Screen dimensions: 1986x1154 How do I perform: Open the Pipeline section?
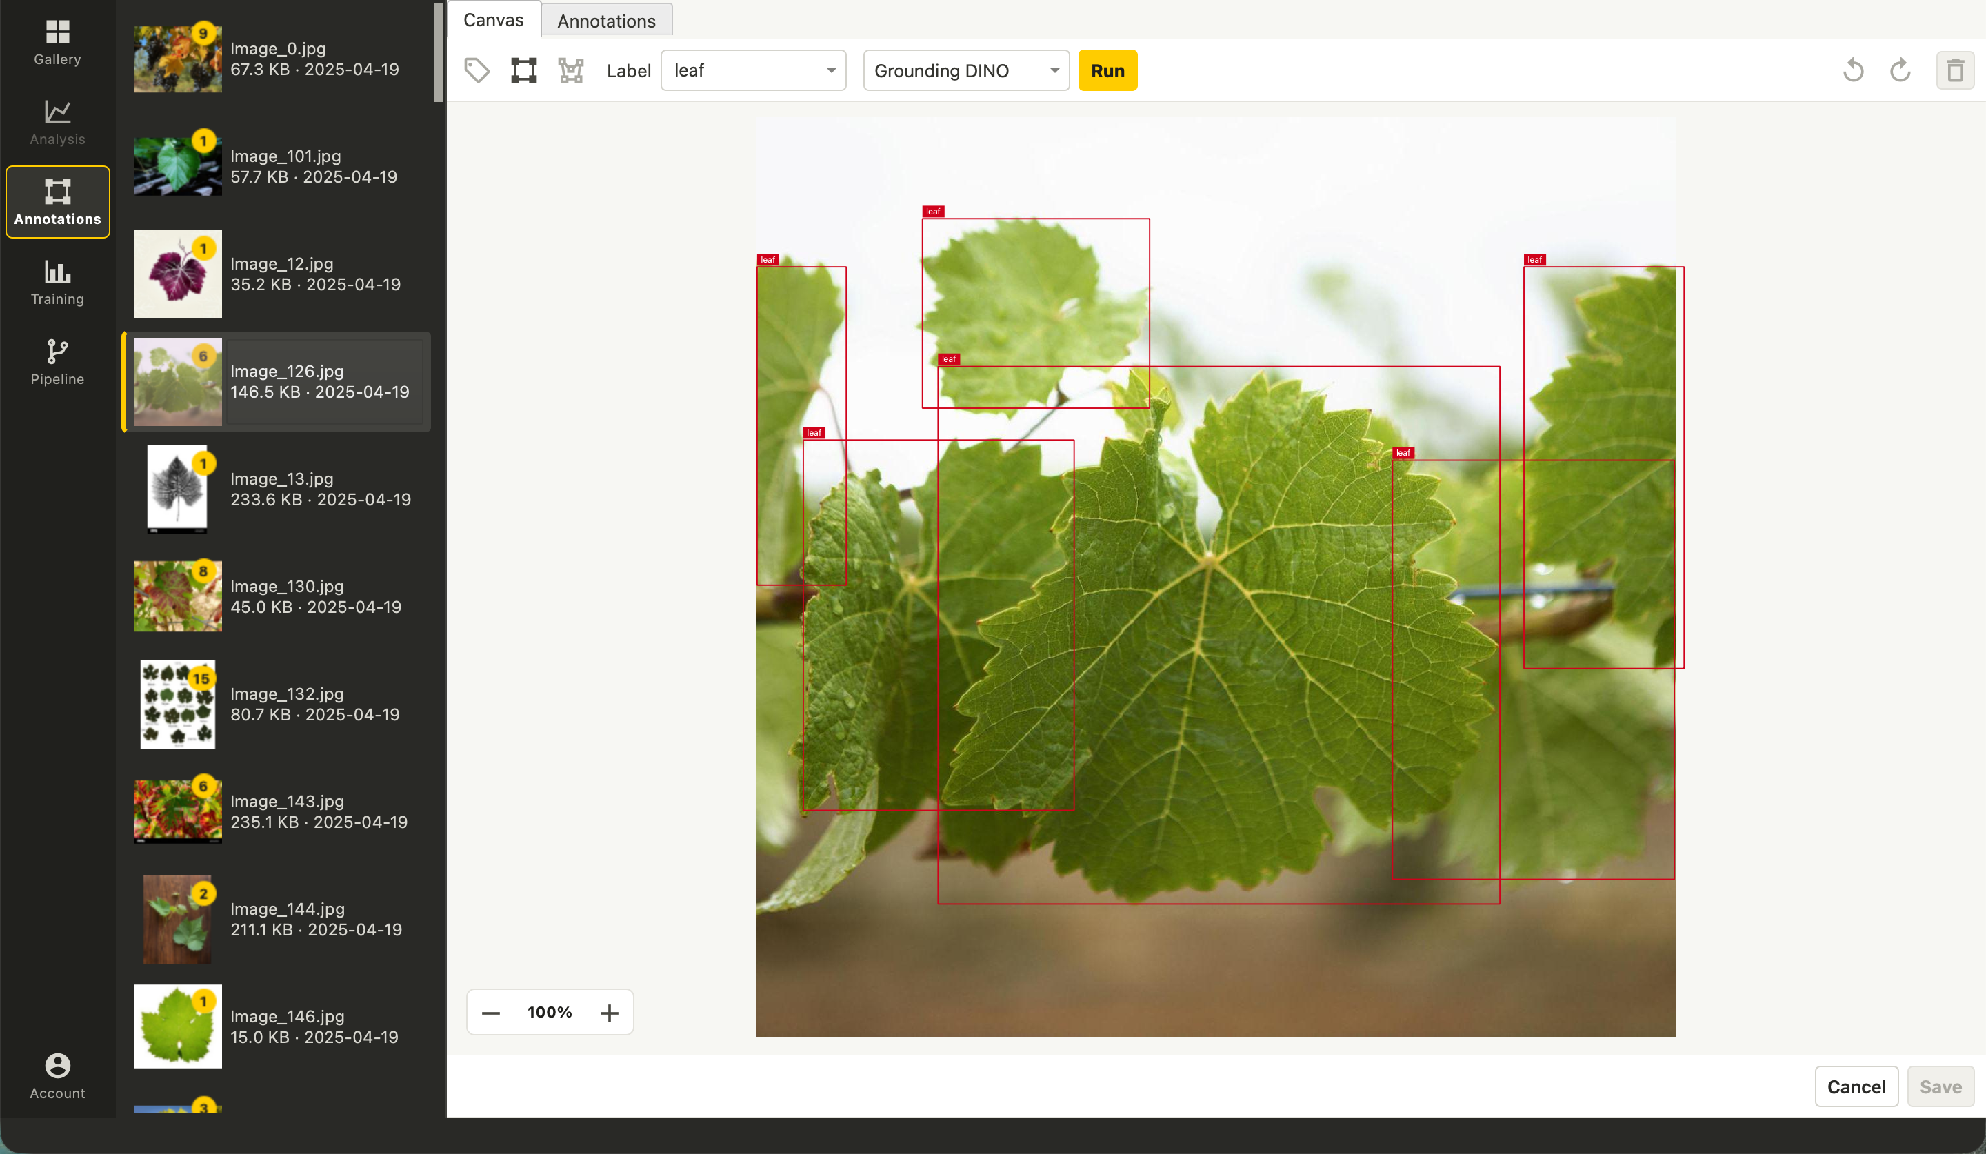[57, 363]
